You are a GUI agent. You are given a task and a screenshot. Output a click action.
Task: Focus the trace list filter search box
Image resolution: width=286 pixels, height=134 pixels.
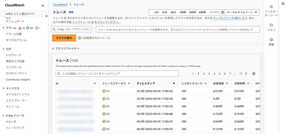[x=117, y=74]
